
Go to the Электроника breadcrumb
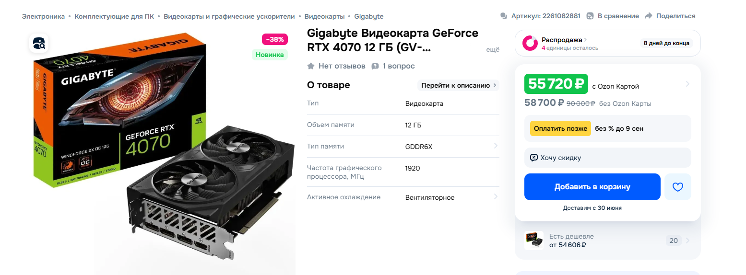click(43, 16)
